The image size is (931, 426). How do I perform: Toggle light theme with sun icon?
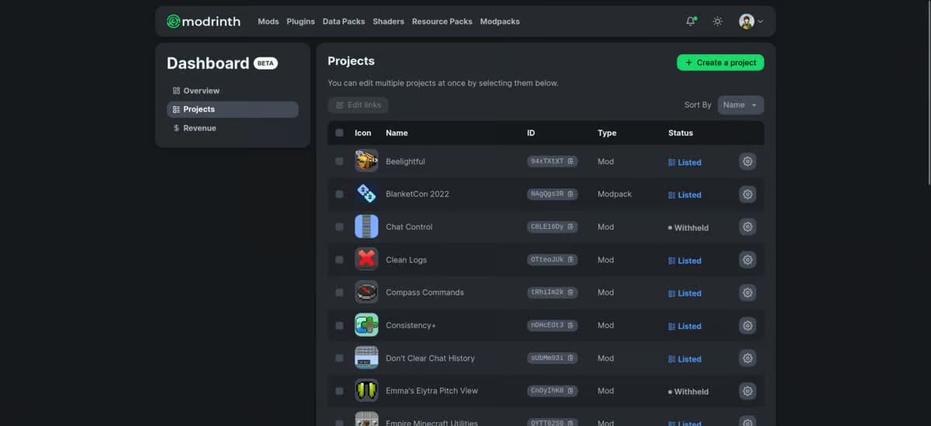click(718, 21)
